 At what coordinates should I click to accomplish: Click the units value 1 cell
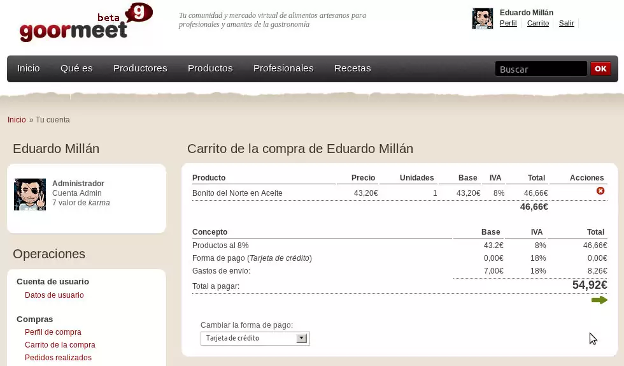[435, 193]
